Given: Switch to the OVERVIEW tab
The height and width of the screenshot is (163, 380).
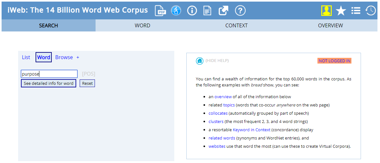Looking at the screenshot, I should pos(330,25).
